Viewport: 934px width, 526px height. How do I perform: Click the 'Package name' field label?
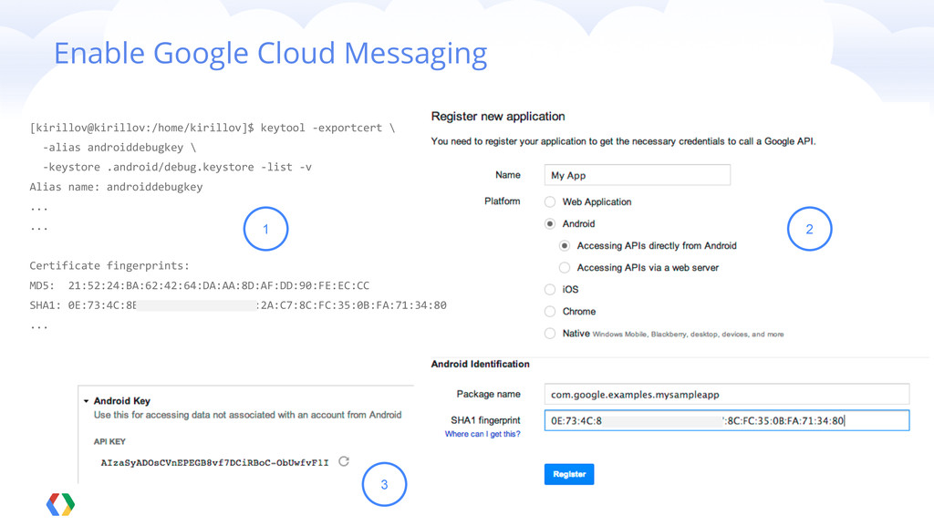pyautogui.click(x=489, y=394)
